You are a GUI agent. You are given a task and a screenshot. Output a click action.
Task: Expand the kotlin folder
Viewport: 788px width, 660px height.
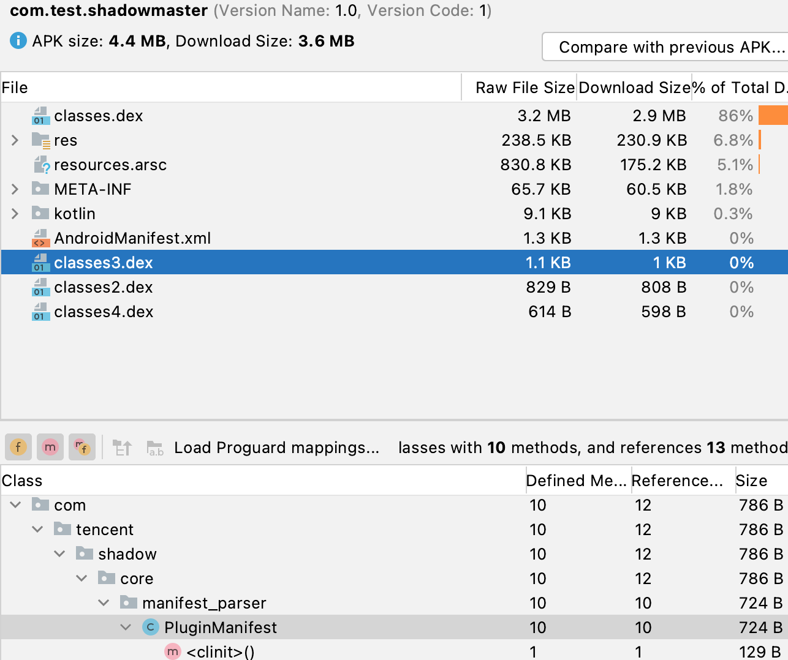[15, 213]
